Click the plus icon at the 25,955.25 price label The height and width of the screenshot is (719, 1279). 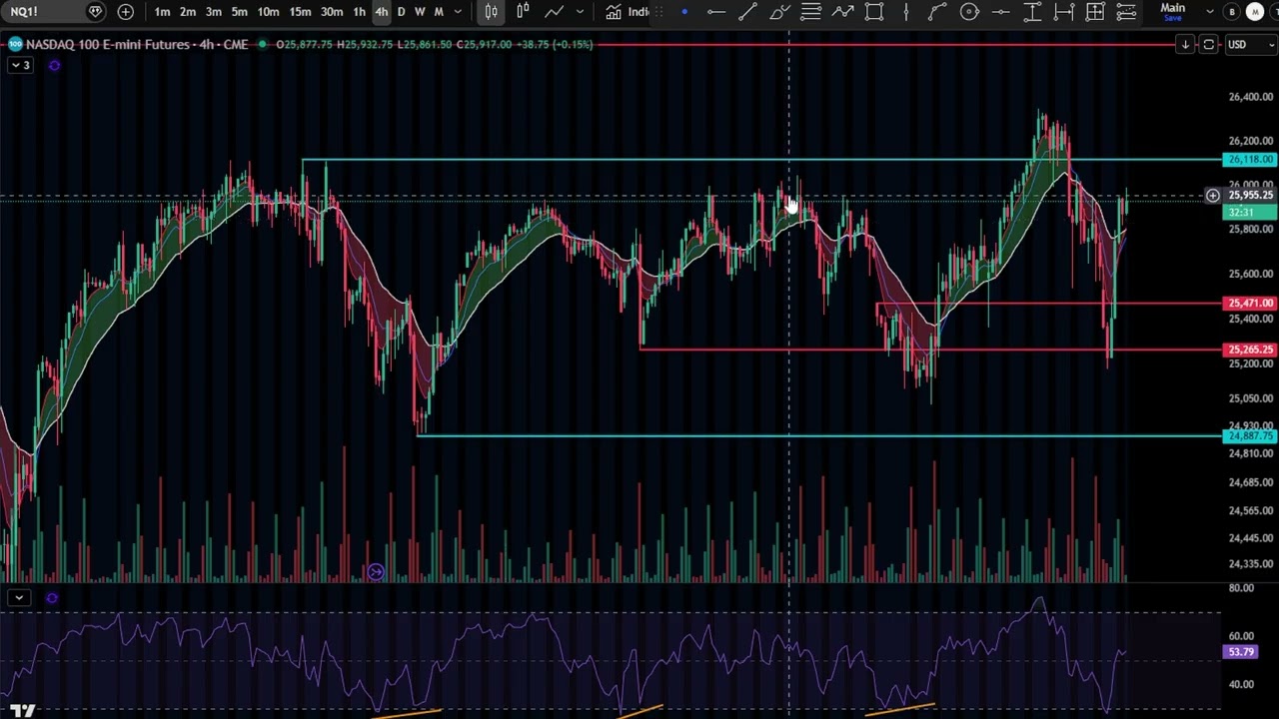[1212, 196]
